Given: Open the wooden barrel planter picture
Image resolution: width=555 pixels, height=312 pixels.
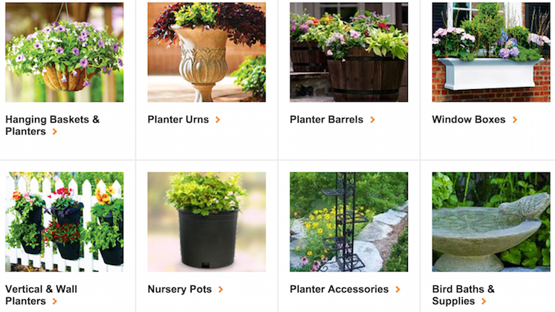Looking at the screenshot, I should point(348,52).
